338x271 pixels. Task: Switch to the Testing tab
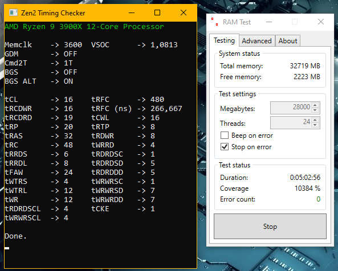(224, 40)
